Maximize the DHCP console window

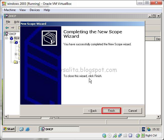click(154, 16)
